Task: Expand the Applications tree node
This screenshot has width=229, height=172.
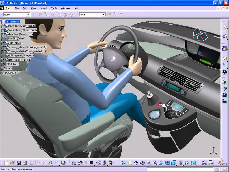Action: pos(2,72)
